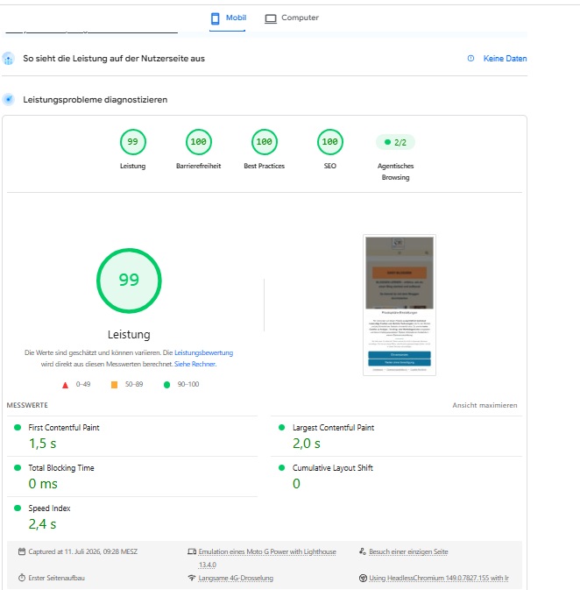This screenshot has height=590, width=580.
Task: Click So sieht die Leistung heading
Action: point(114,59)
